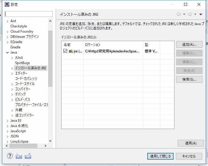This screenshot has height=166, width=208.
Task: Click the jre library icon in the table
Action: coord(71,51)
